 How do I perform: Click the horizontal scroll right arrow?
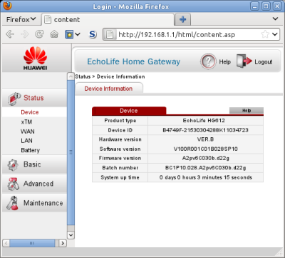[63, 243]
